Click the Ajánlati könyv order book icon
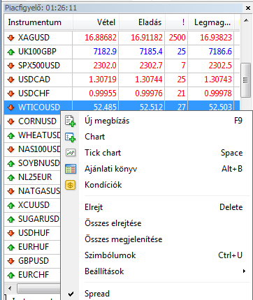The image size is (253, 300). click(71, 169)
